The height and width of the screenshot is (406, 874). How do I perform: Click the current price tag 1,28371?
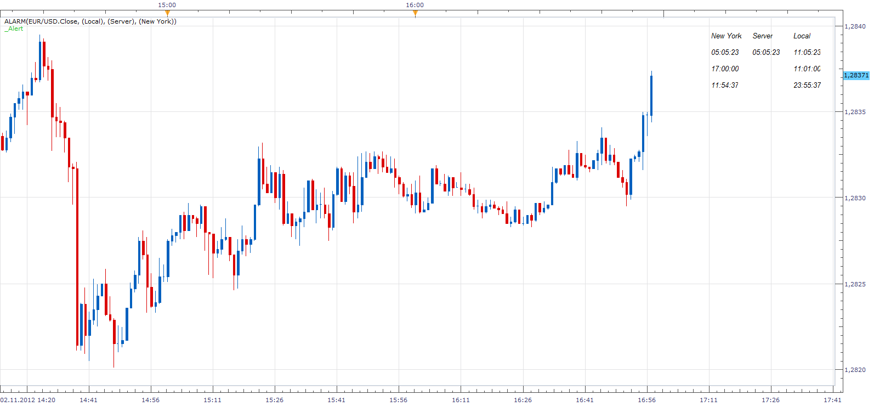[856, 75]
